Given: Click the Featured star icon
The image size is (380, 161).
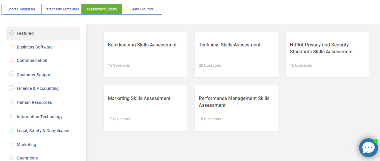Looking at the screenshot, I should [x=12, y=33].
